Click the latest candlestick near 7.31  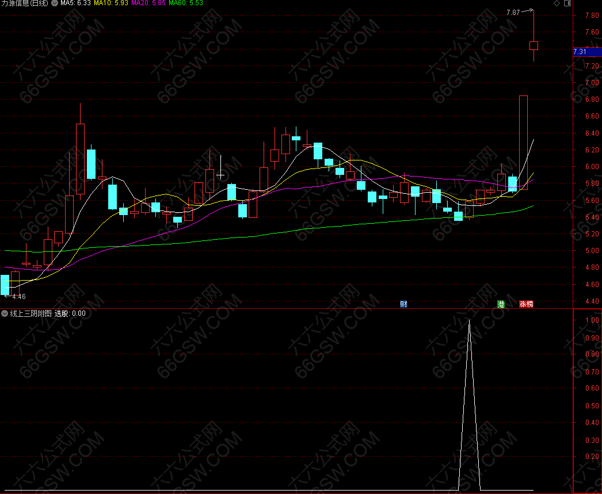coord(534,45)
